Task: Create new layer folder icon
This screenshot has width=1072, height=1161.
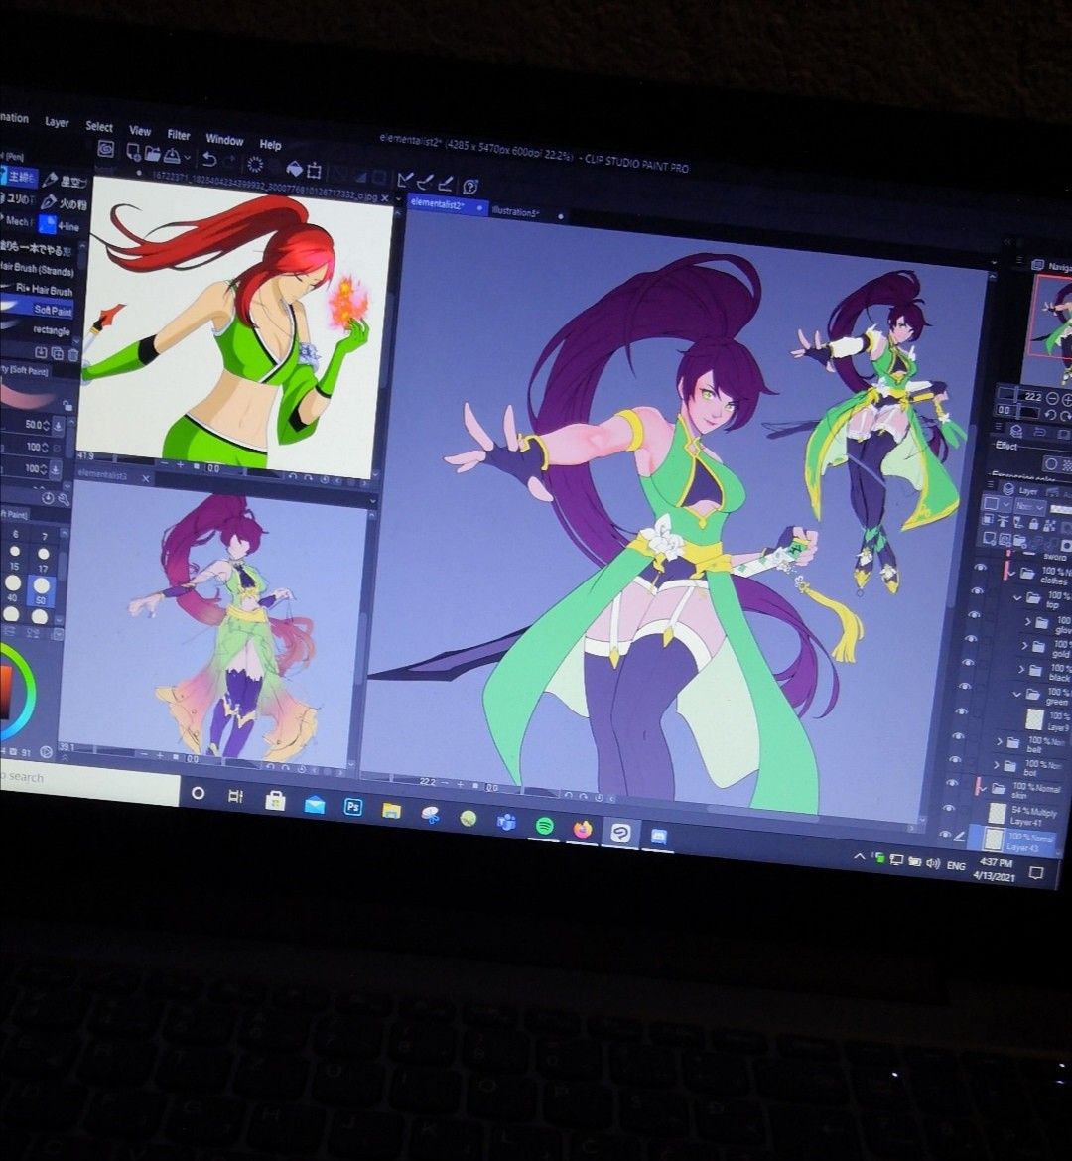Action: pyautogui.click(x=1020, y=539)
